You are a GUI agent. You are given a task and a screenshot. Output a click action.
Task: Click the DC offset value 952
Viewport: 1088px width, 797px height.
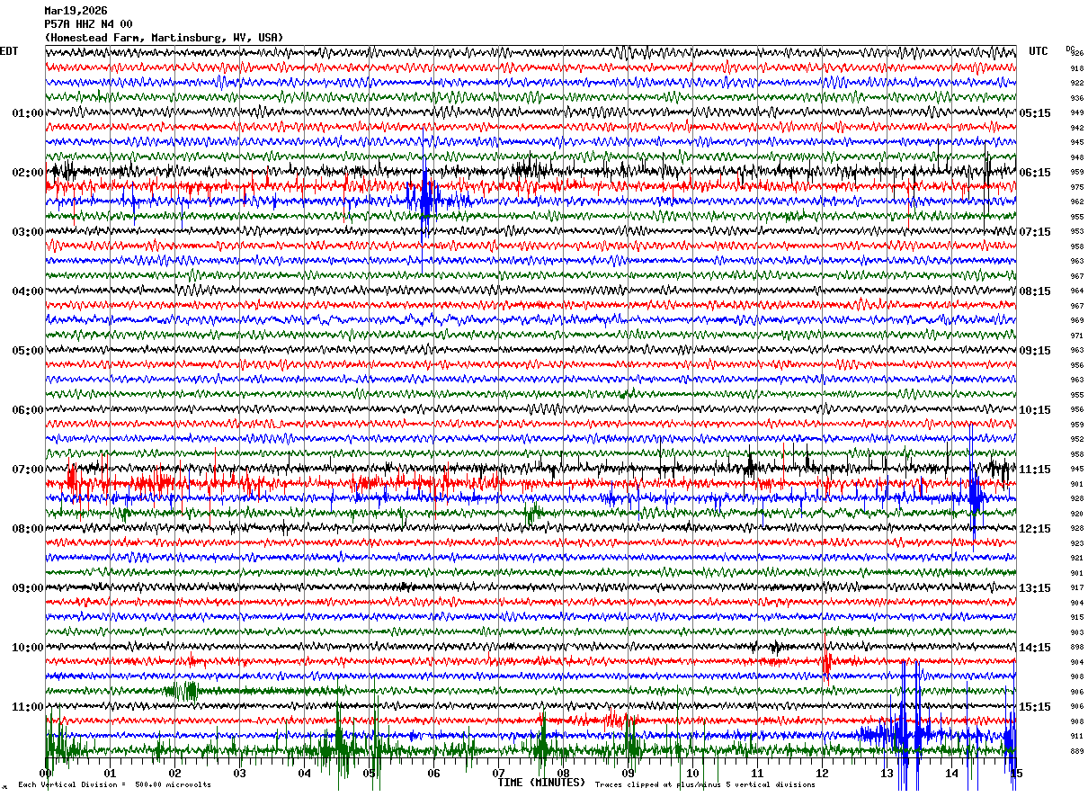[x=1076, y=440]
